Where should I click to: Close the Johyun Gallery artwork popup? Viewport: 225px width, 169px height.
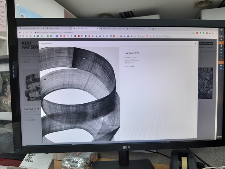click(x=196, y=44)
